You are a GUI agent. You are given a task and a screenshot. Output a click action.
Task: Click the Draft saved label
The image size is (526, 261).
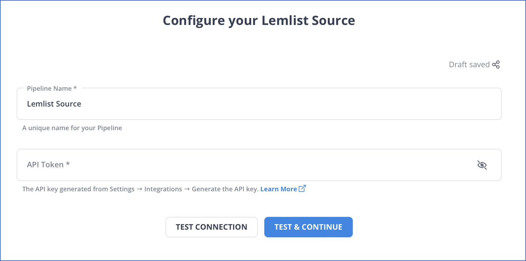469,64
